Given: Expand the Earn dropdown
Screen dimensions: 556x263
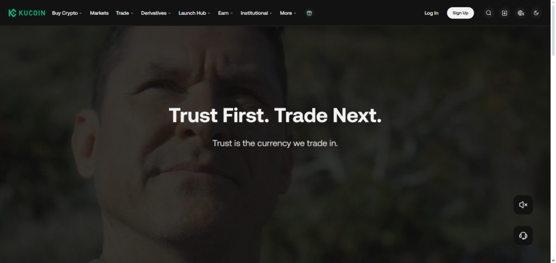Looking at the screenshot, I should 225,13.
